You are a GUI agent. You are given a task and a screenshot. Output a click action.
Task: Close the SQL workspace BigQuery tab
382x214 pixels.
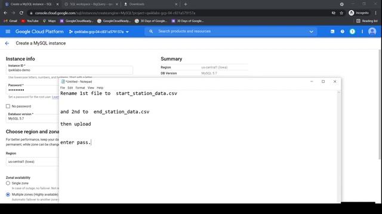[x=117, y=4]
